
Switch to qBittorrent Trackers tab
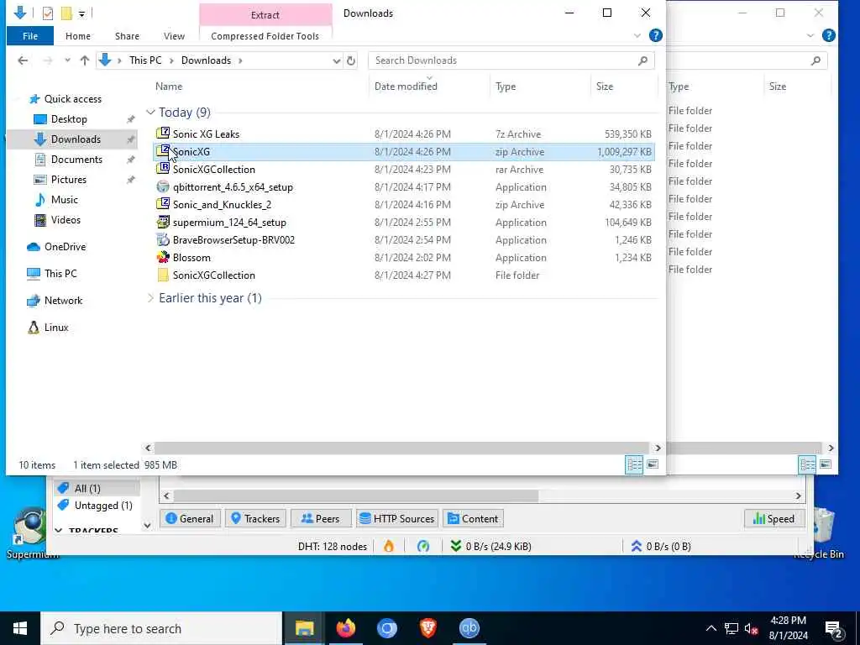pyautogui.click(x=255, y=518)
